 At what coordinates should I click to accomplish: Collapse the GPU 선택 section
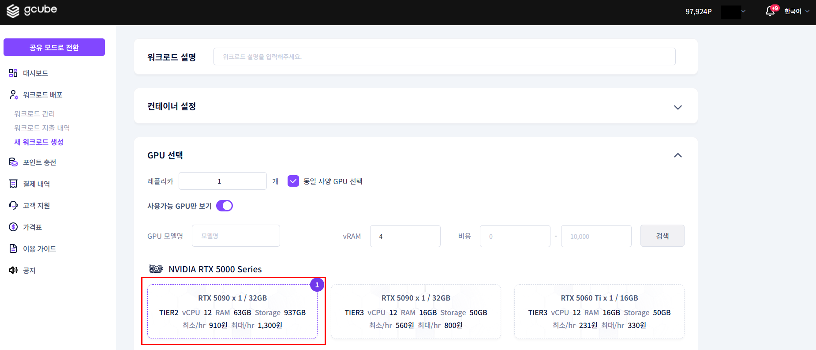(678, 155)
